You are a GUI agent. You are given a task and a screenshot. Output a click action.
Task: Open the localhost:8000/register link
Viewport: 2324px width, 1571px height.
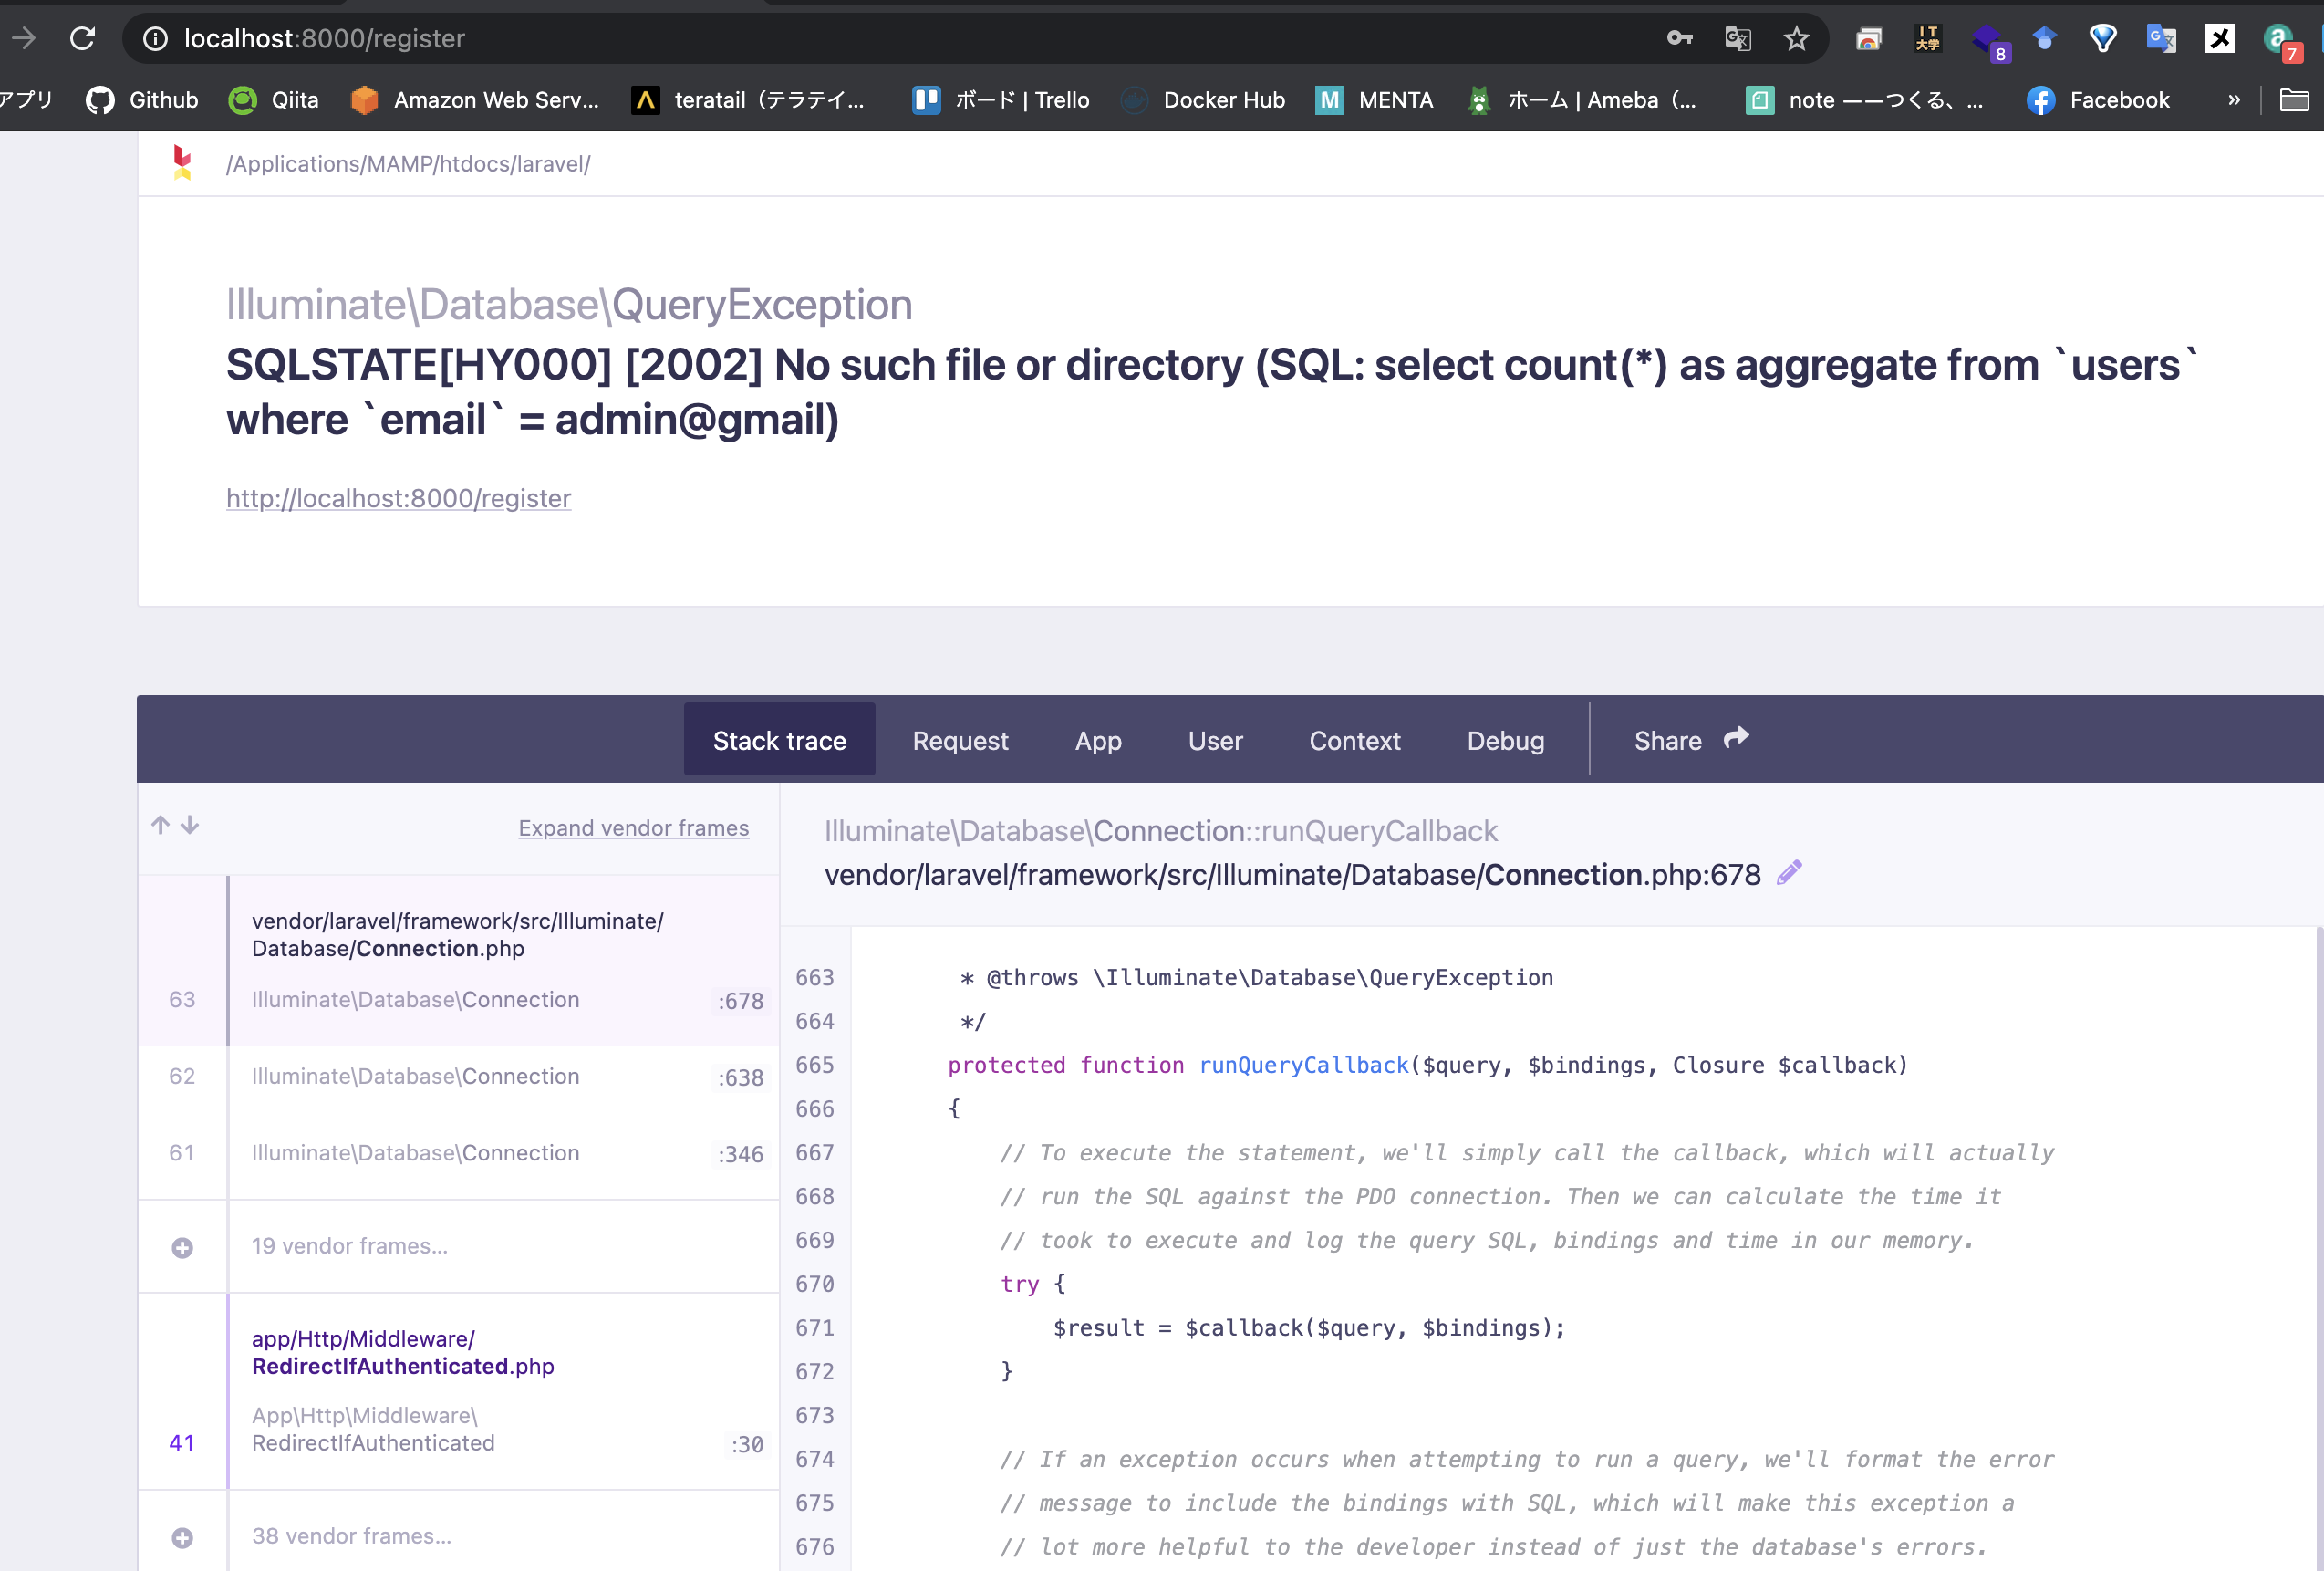tap(398, 498)
